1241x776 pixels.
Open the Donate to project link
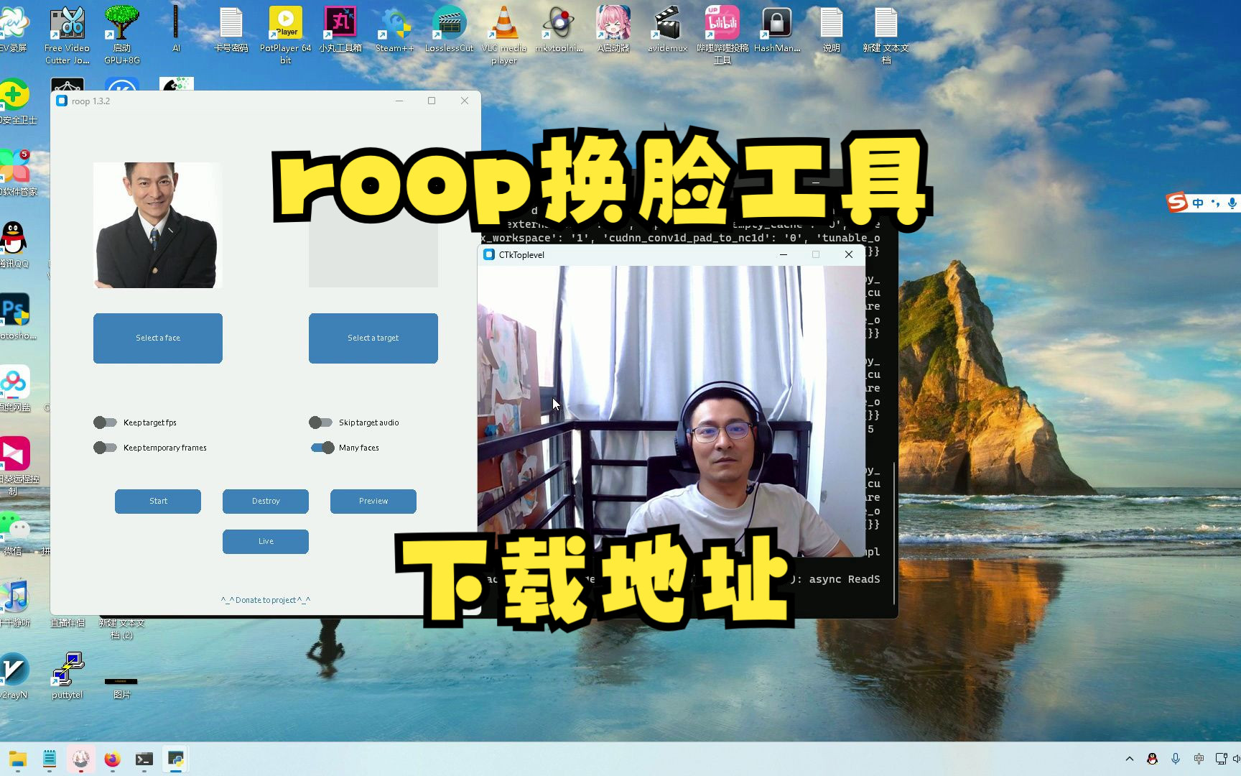pyautogui.click(x=266, y=600)
